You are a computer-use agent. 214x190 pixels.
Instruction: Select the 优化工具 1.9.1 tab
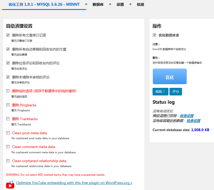point(44,4)
